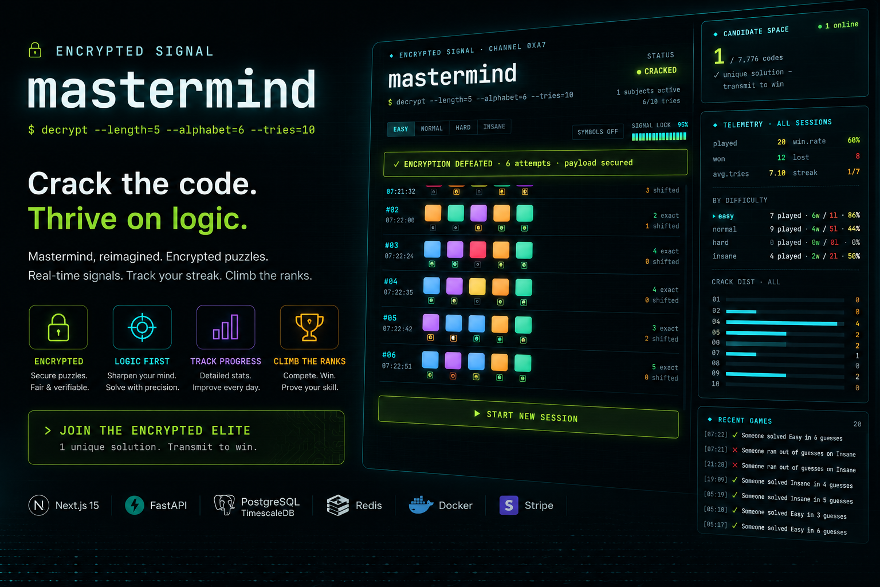Click the guess #06 label
The width and height of the screenshot is (880, 587).
click(x=389, y=355)
